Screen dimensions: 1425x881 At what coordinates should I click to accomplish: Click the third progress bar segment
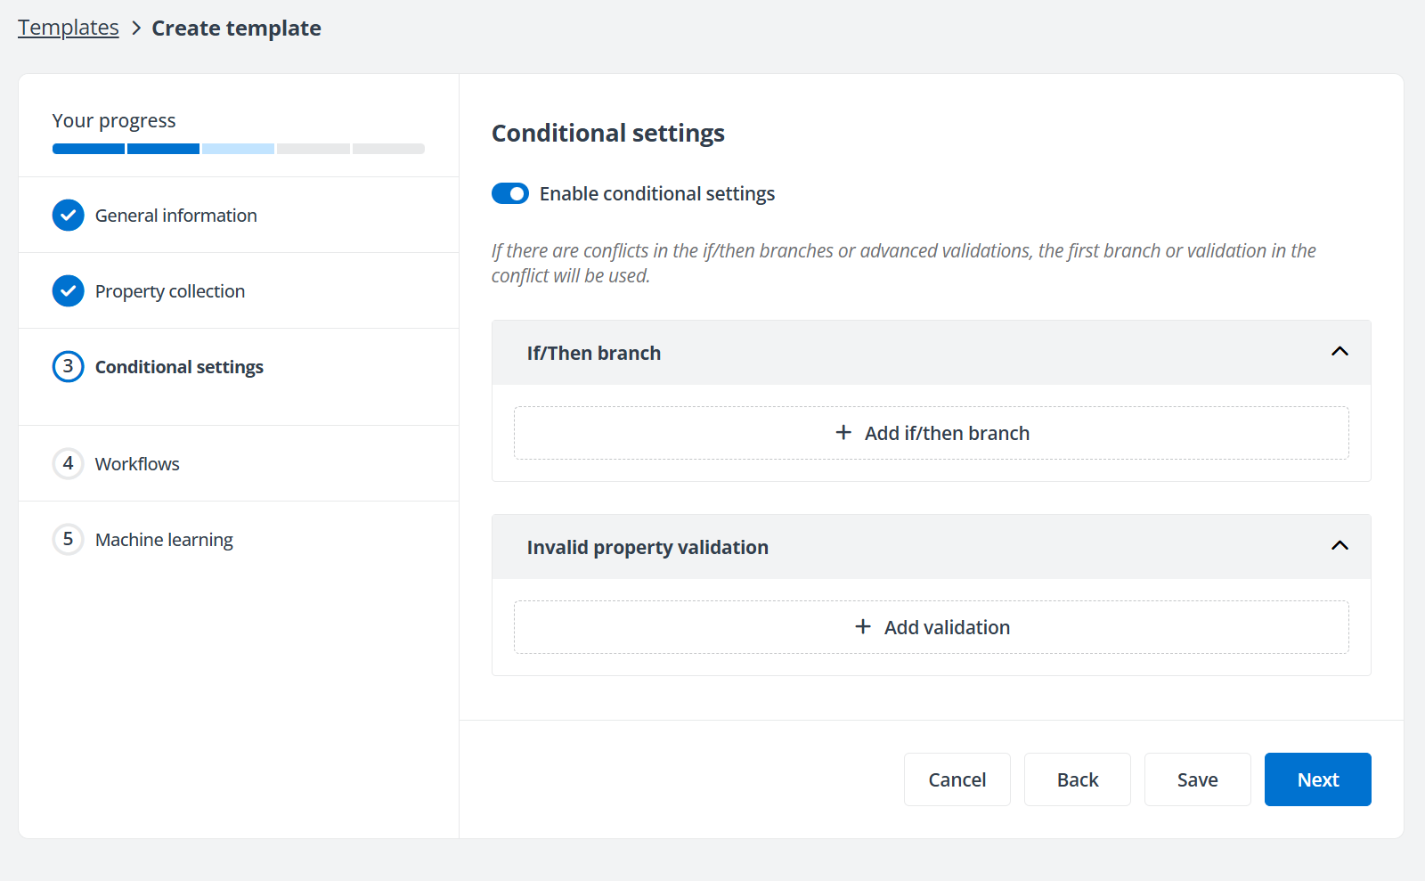pos(238,149)
